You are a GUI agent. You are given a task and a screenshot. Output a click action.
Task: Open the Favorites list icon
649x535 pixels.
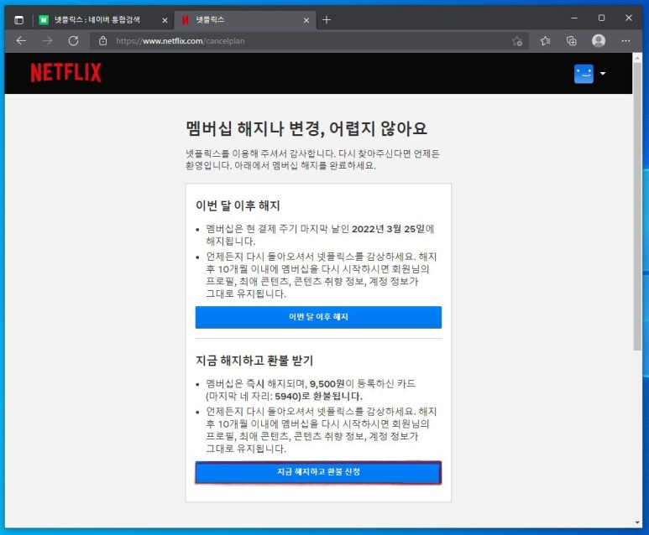click(546, 41)
